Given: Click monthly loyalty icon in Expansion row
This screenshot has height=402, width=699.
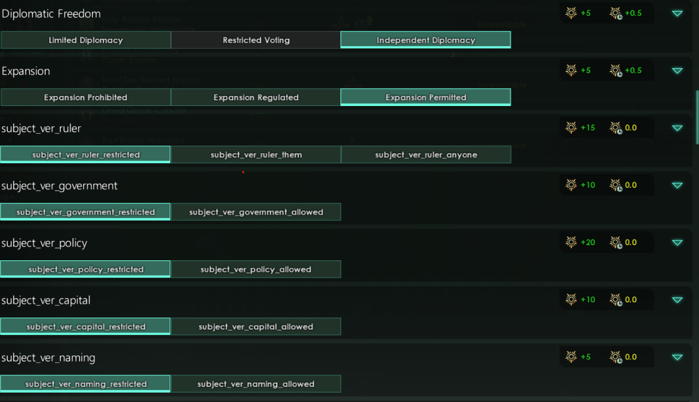Looking at the screenshot, I should (x=616, y=70).
